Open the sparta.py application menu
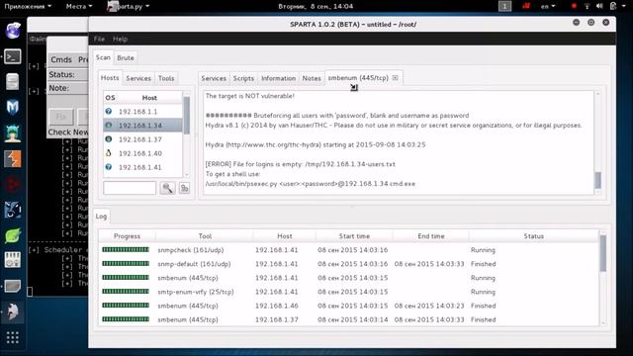This screenshot has height=356, width=633. click(129, 6)
